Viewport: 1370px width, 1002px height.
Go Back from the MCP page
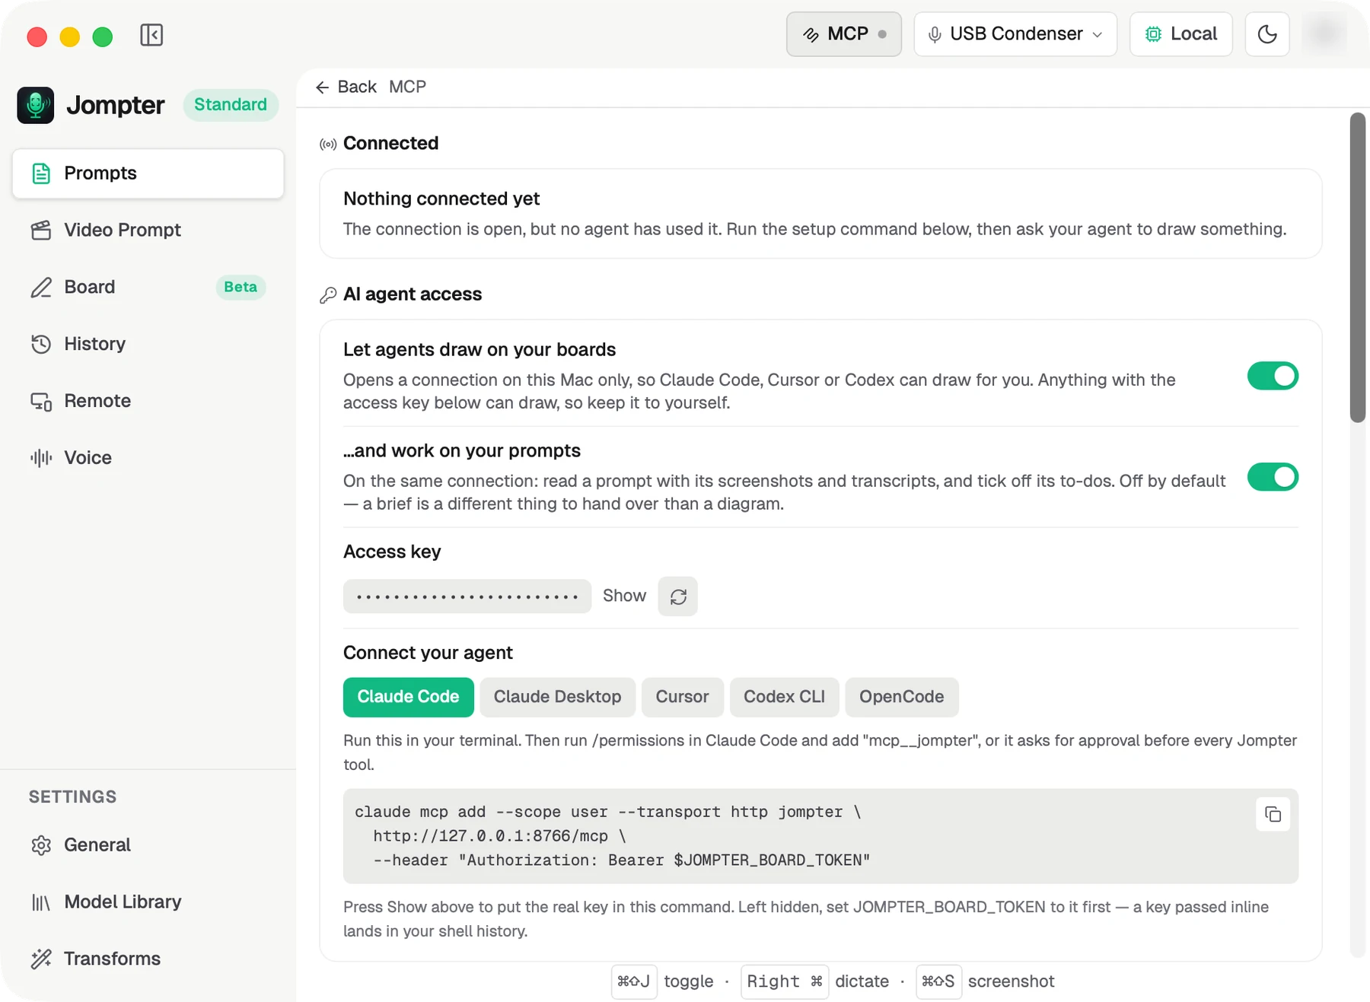(x=346, y=87)
